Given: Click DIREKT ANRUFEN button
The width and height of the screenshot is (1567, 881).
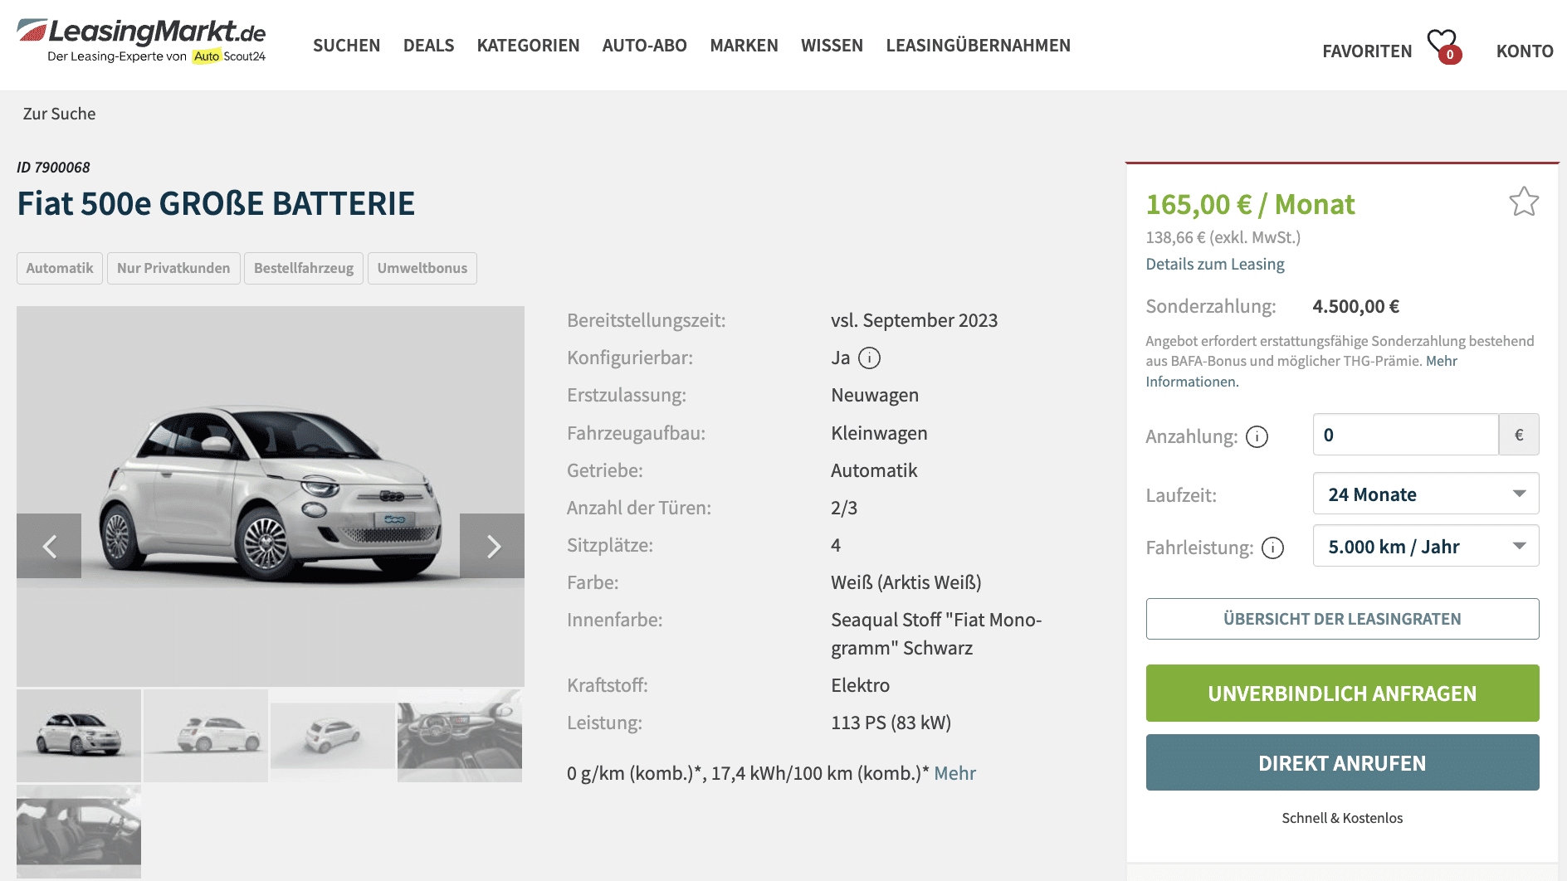Looking at the screenshot, I should [x=1342, y=762].
